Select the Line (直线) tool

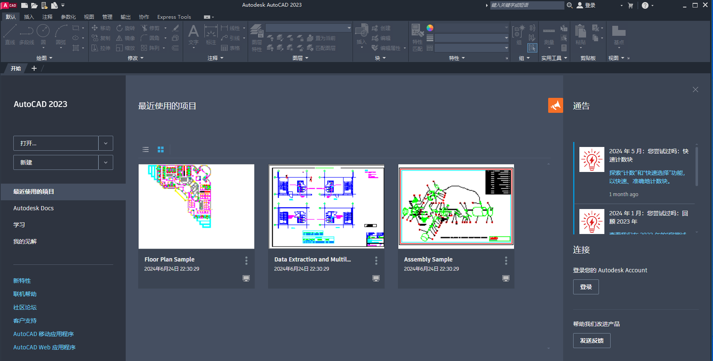click(10, 34)
